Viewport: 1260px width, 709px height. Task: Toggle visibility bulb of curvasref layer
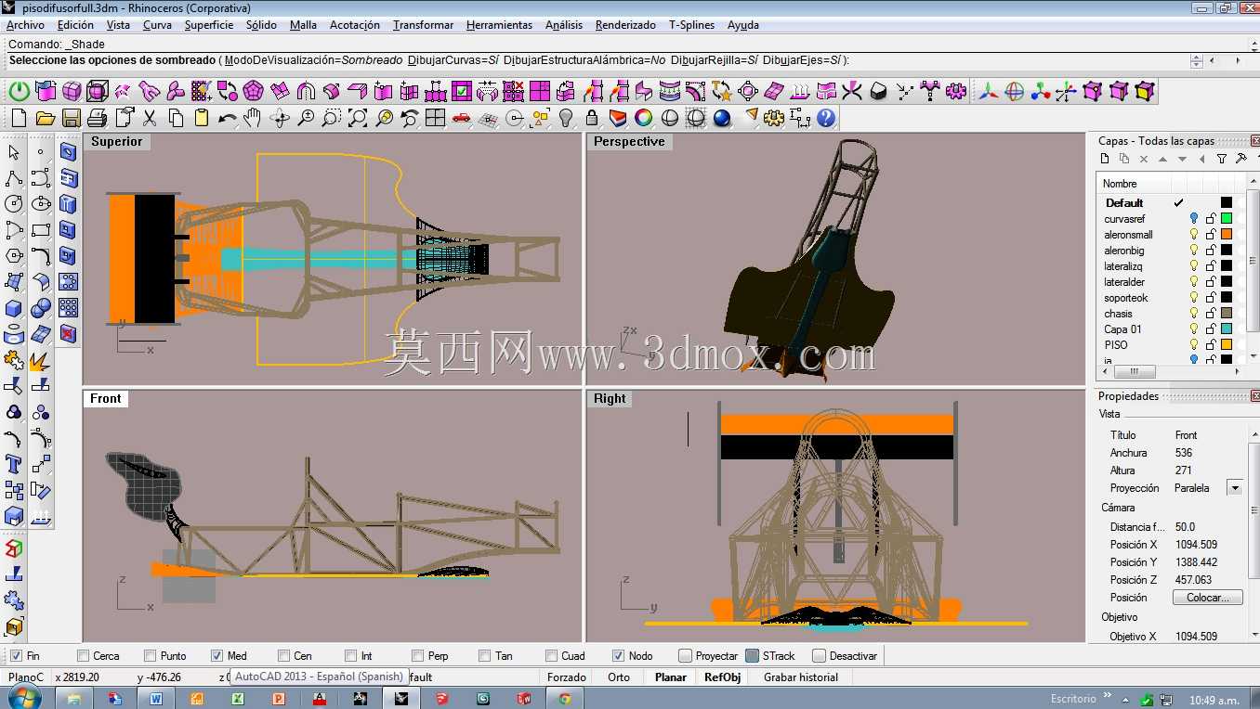point(1194,219)
